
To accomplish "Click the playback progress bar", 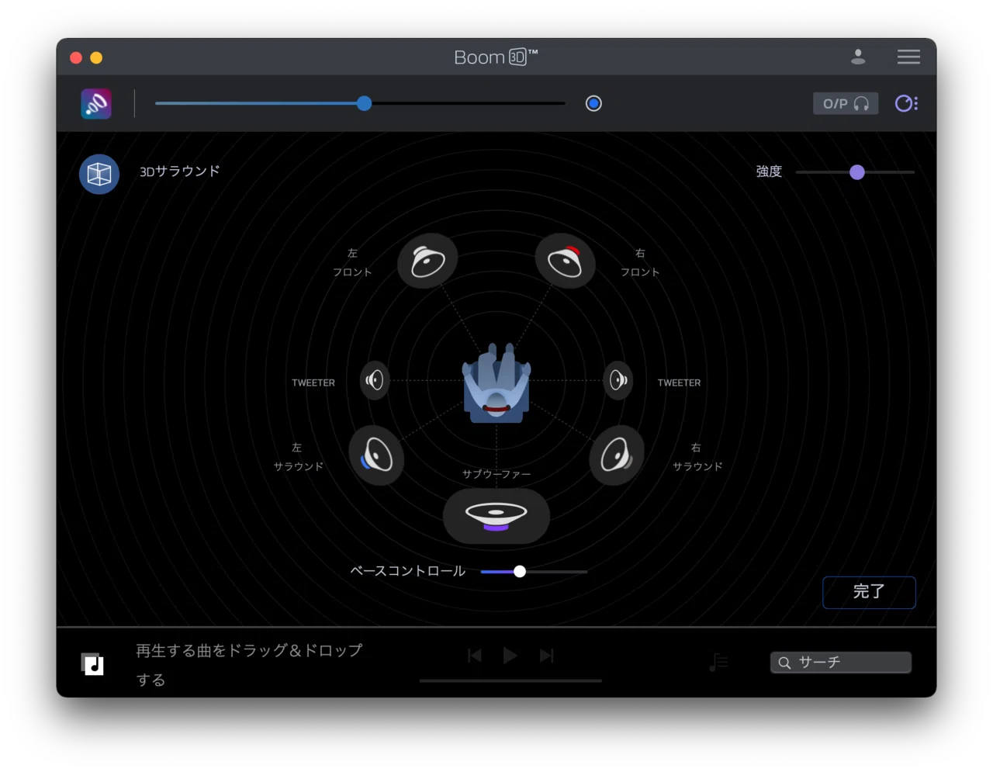I will point(510,681).
